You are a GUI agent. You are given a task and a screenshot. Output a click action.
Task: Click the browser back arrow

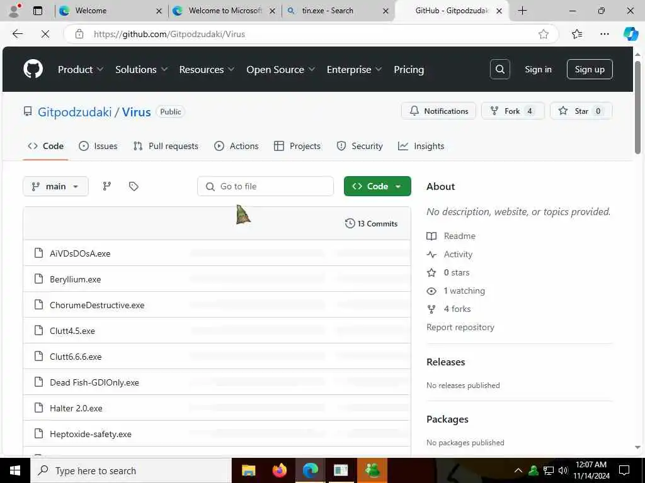tap(17, 34)
